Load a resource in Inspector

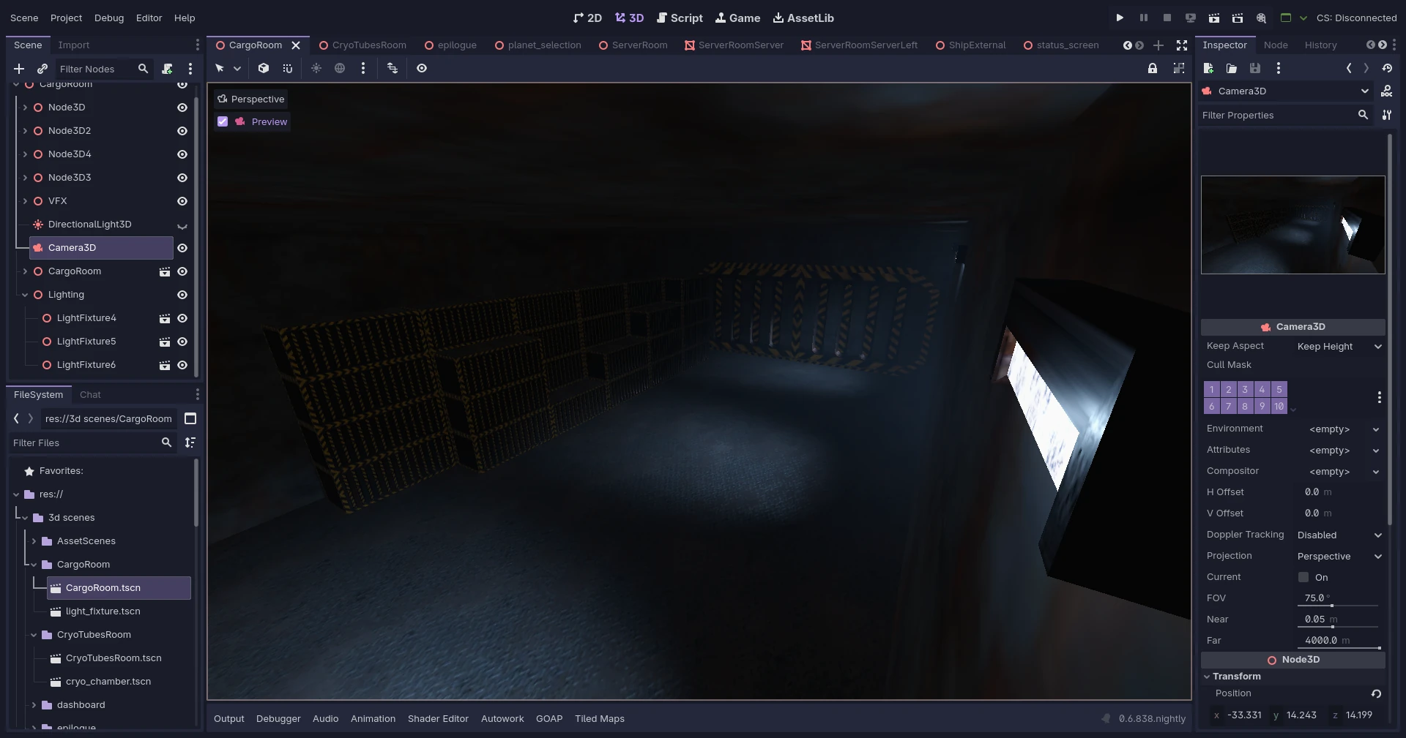coord(1232,68)
